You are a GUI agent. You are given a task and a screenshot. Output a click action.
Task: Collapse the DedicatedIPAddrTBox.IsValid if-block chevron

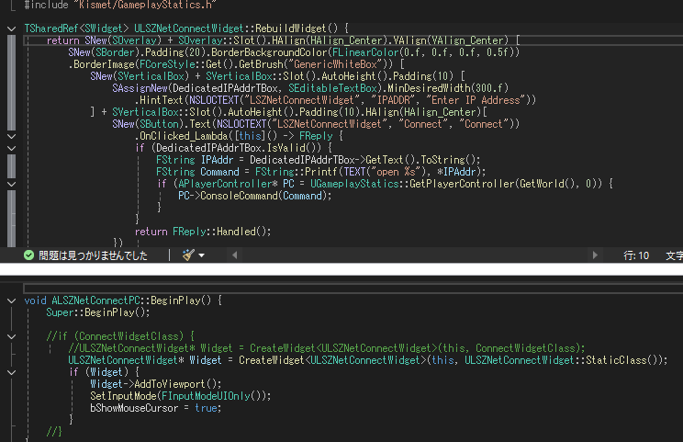[x=12, y=148]
